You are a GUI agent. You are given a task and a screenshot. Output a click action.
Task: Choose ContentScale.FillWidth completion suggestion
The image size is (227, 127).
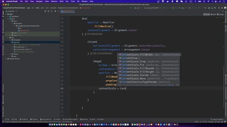[x=149, y=55]
